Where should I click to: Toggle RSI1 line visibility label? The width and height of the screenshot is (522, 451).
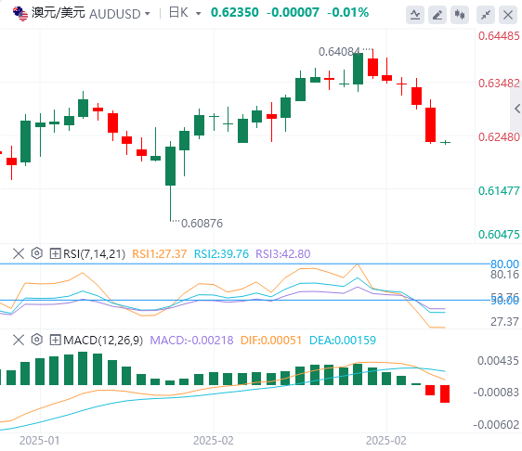click(160, 254)
